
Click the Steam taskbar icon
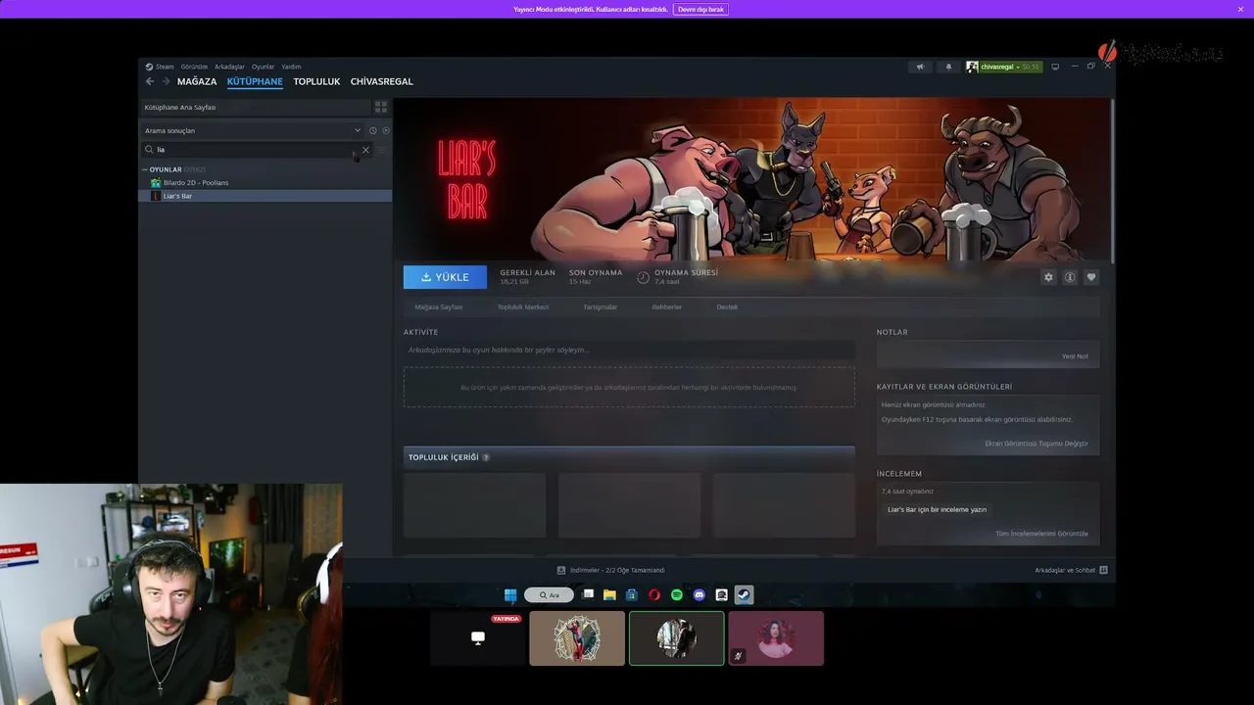click(745, 594)
